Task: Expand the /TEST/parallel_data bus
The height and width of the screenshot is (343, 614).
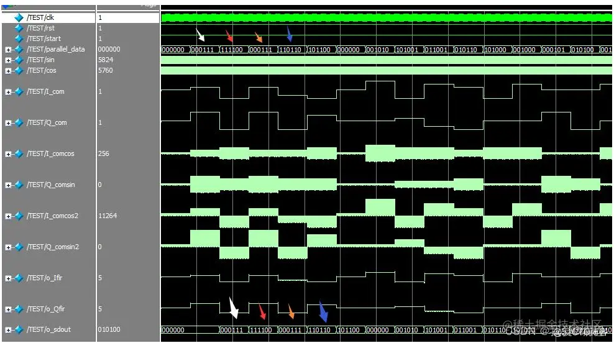Action: 8,50
